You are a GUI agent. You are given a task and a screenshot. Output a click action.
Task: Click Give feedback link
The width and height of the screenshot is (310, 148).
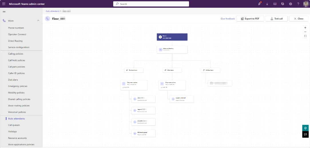click(228, 19)
